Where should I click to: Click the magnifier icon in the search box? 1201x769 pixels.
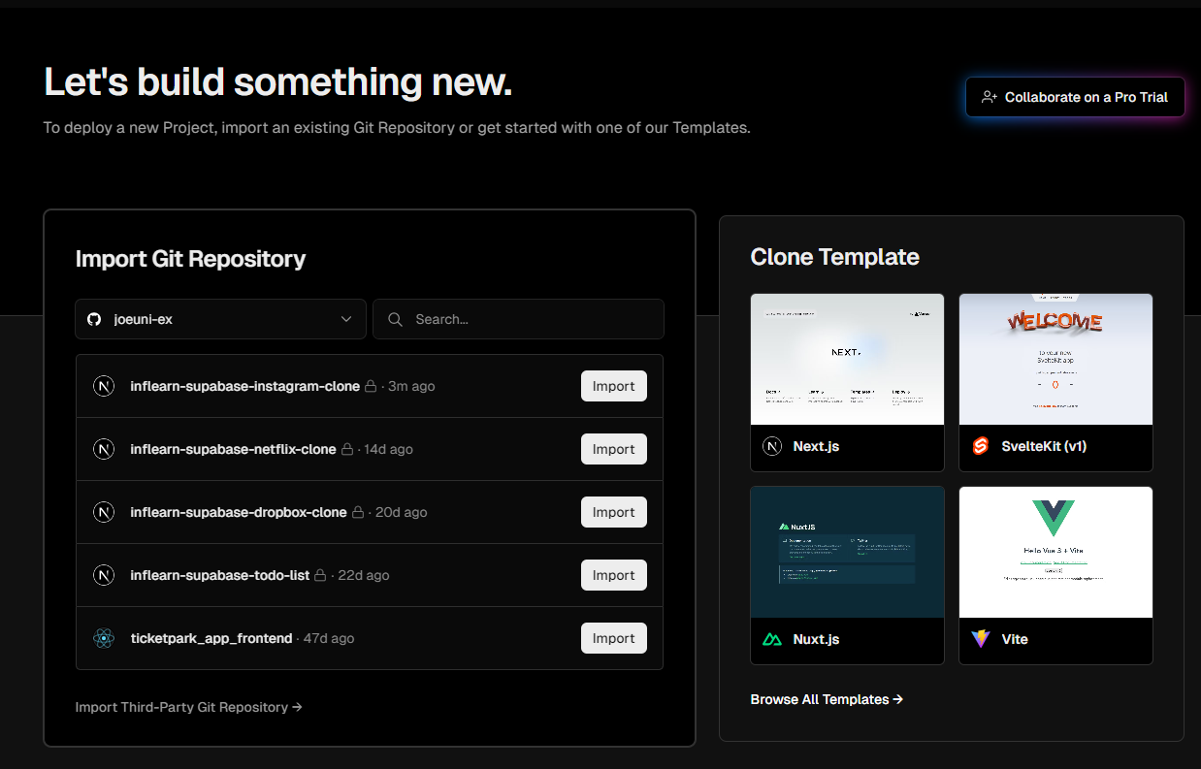[x=395, y=319]
